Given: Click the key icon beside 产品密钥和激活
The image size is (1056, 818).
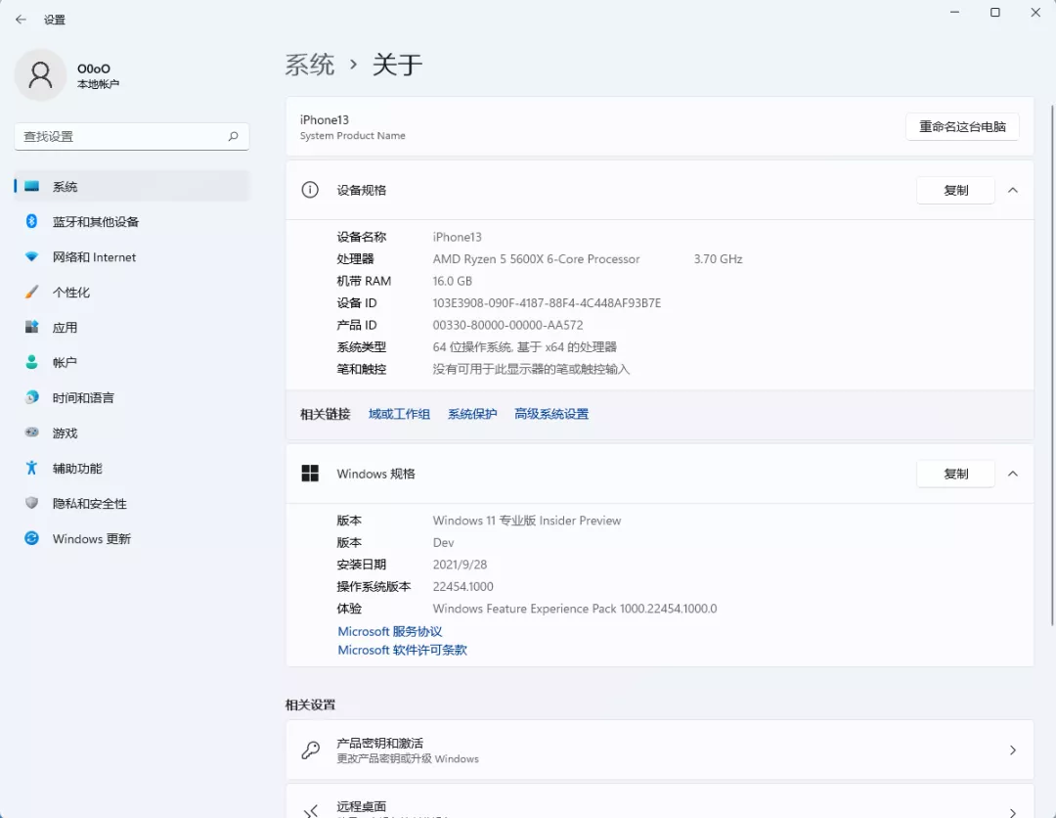Looking at the screenshot, I should (x=311, y=750).
